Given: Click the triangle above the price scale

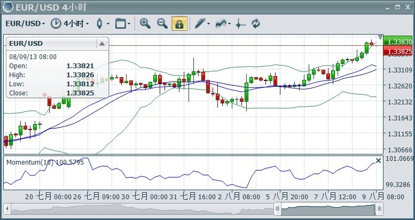Looking at the screenshot, I should (x=380, y=37).
